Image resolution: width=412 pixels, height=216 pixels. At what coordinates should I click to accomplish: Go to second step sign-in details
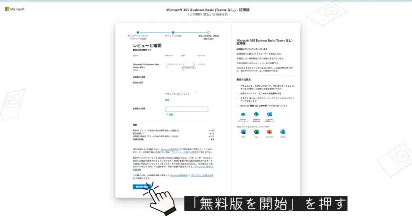(x=173, y=33)
